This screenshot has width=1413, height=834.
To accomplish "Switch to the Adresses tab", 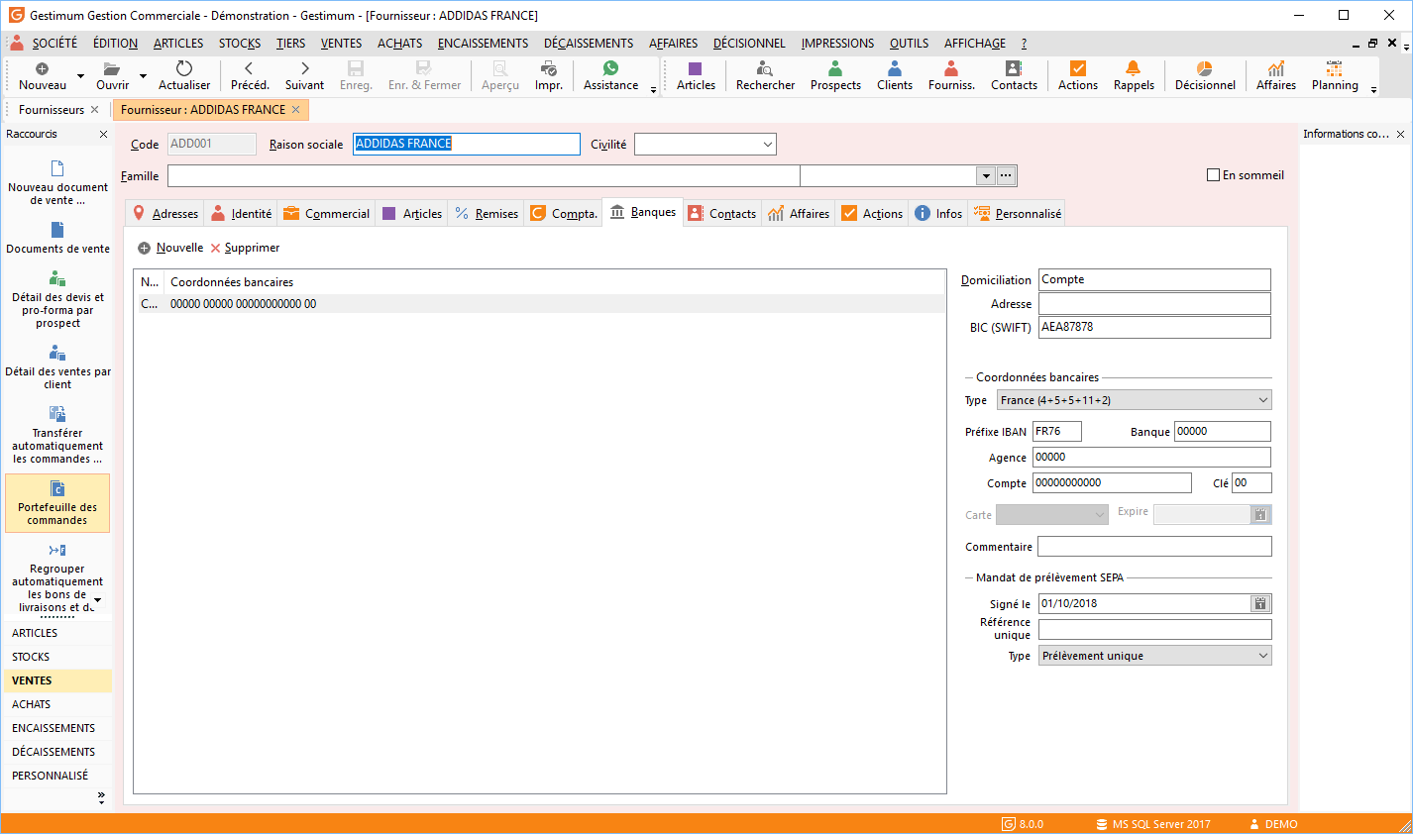I will tap(165, 213).
